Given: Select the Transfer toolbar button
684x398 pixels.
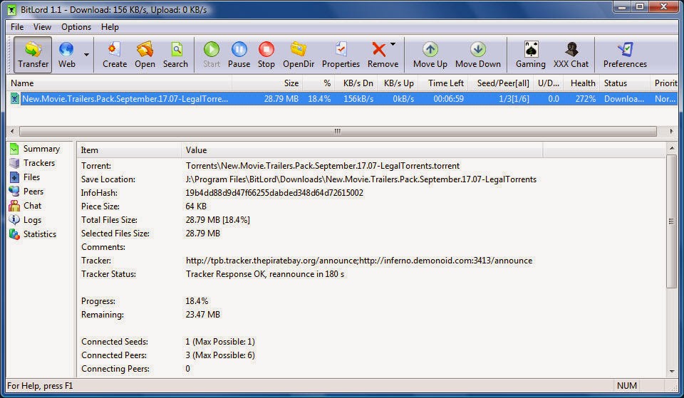Looking at the screenshot, I should click(x=33, y=55).
